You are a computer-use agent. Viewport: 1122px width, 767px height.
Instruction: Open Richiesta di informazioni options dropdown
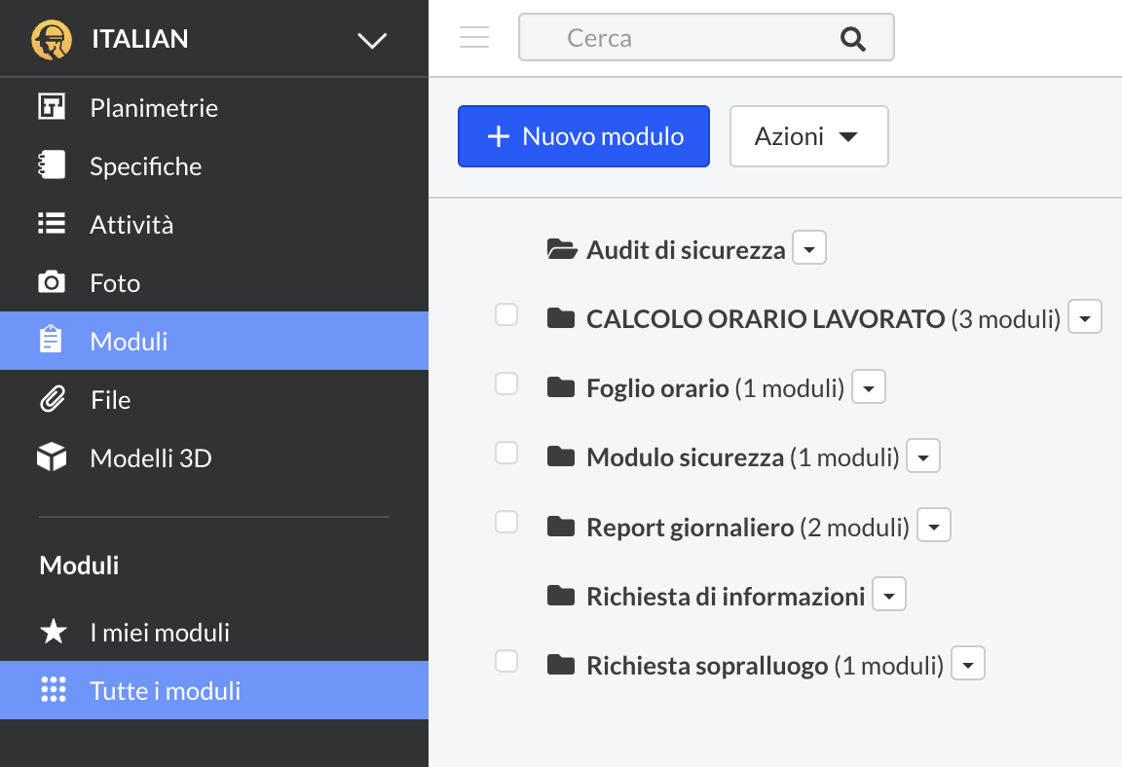click(889, 595)
